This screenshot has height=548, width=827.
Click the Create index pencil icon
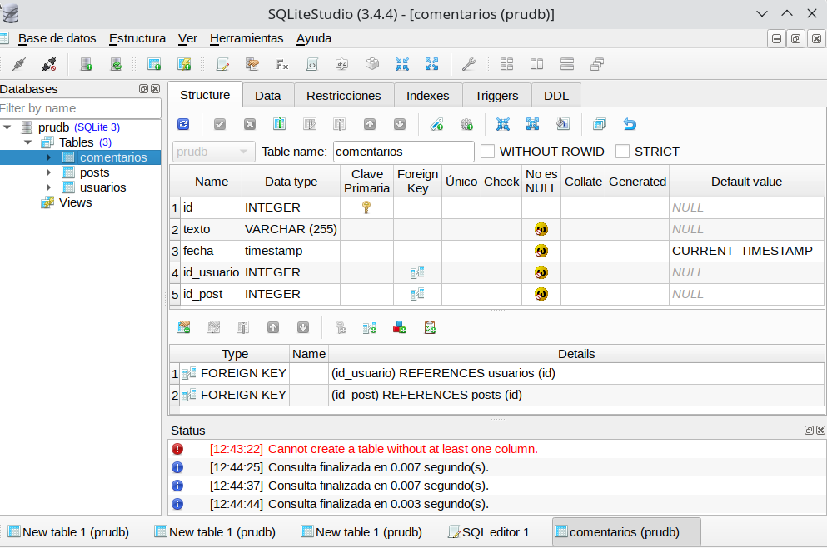[x=436, y=124]
